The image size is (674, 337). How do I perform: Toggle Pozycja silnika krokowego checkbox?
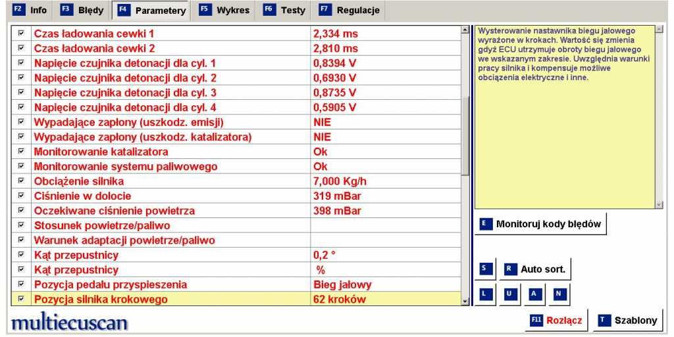pyautogui.click(x=20, y=300)
